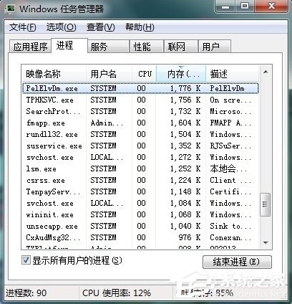This screenshot has height=304, width=292.
Task: Select the unsecapp.exe process
Action: (x=140, y=226)
